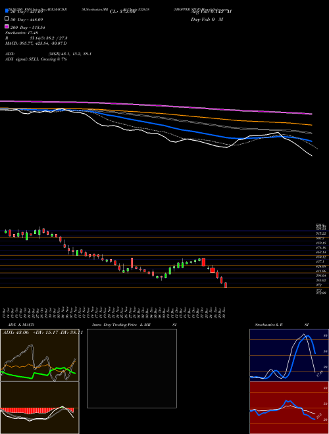The height and width of the screenshot is (434, 329).
Task: Click the 437.1 price axis label
Action: [x=320, y=262]
